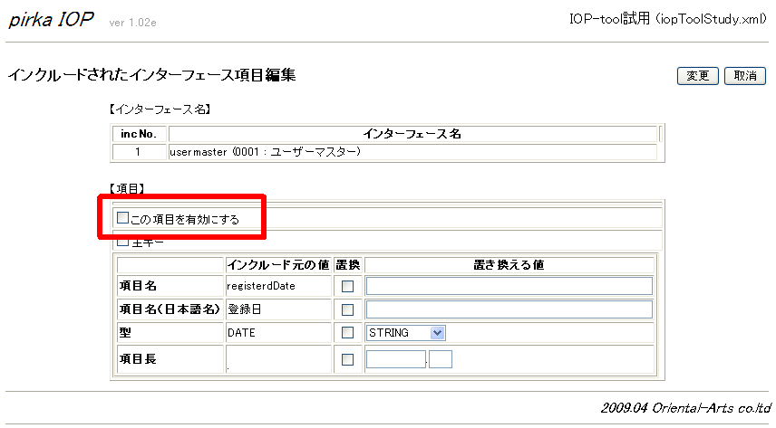This screenshot has width=776, height=428.
Task: Open the STRING type dropdown
Action: point(406,333)
